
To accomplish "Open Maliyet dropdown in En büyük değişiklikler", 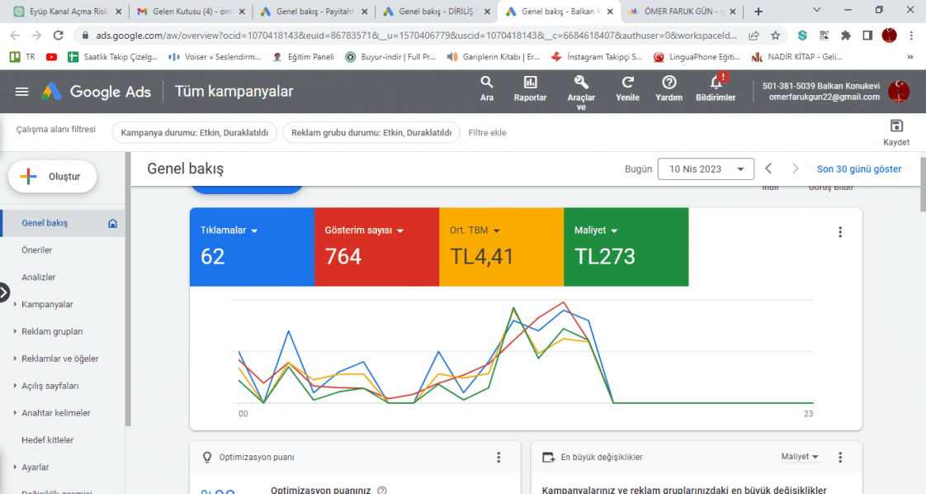I will click(x=800, y=457).
